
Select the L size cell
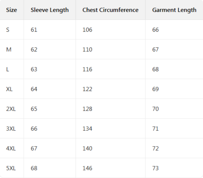8,69
